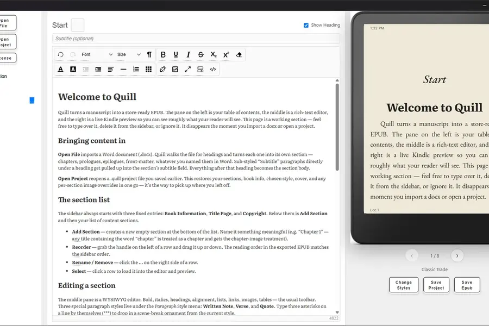
Task: Click the 1 / 8 page indicator
Action: [435, 256]
